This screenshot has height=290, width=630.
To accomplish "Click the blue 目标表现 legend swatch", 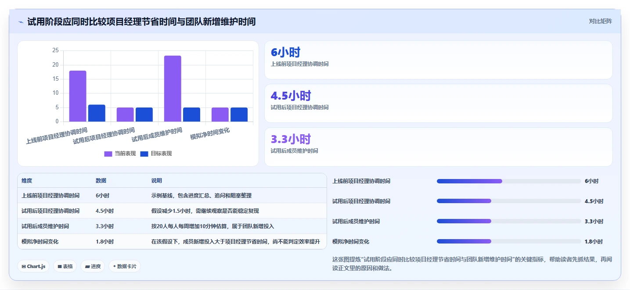I will [x=144, y=154].
